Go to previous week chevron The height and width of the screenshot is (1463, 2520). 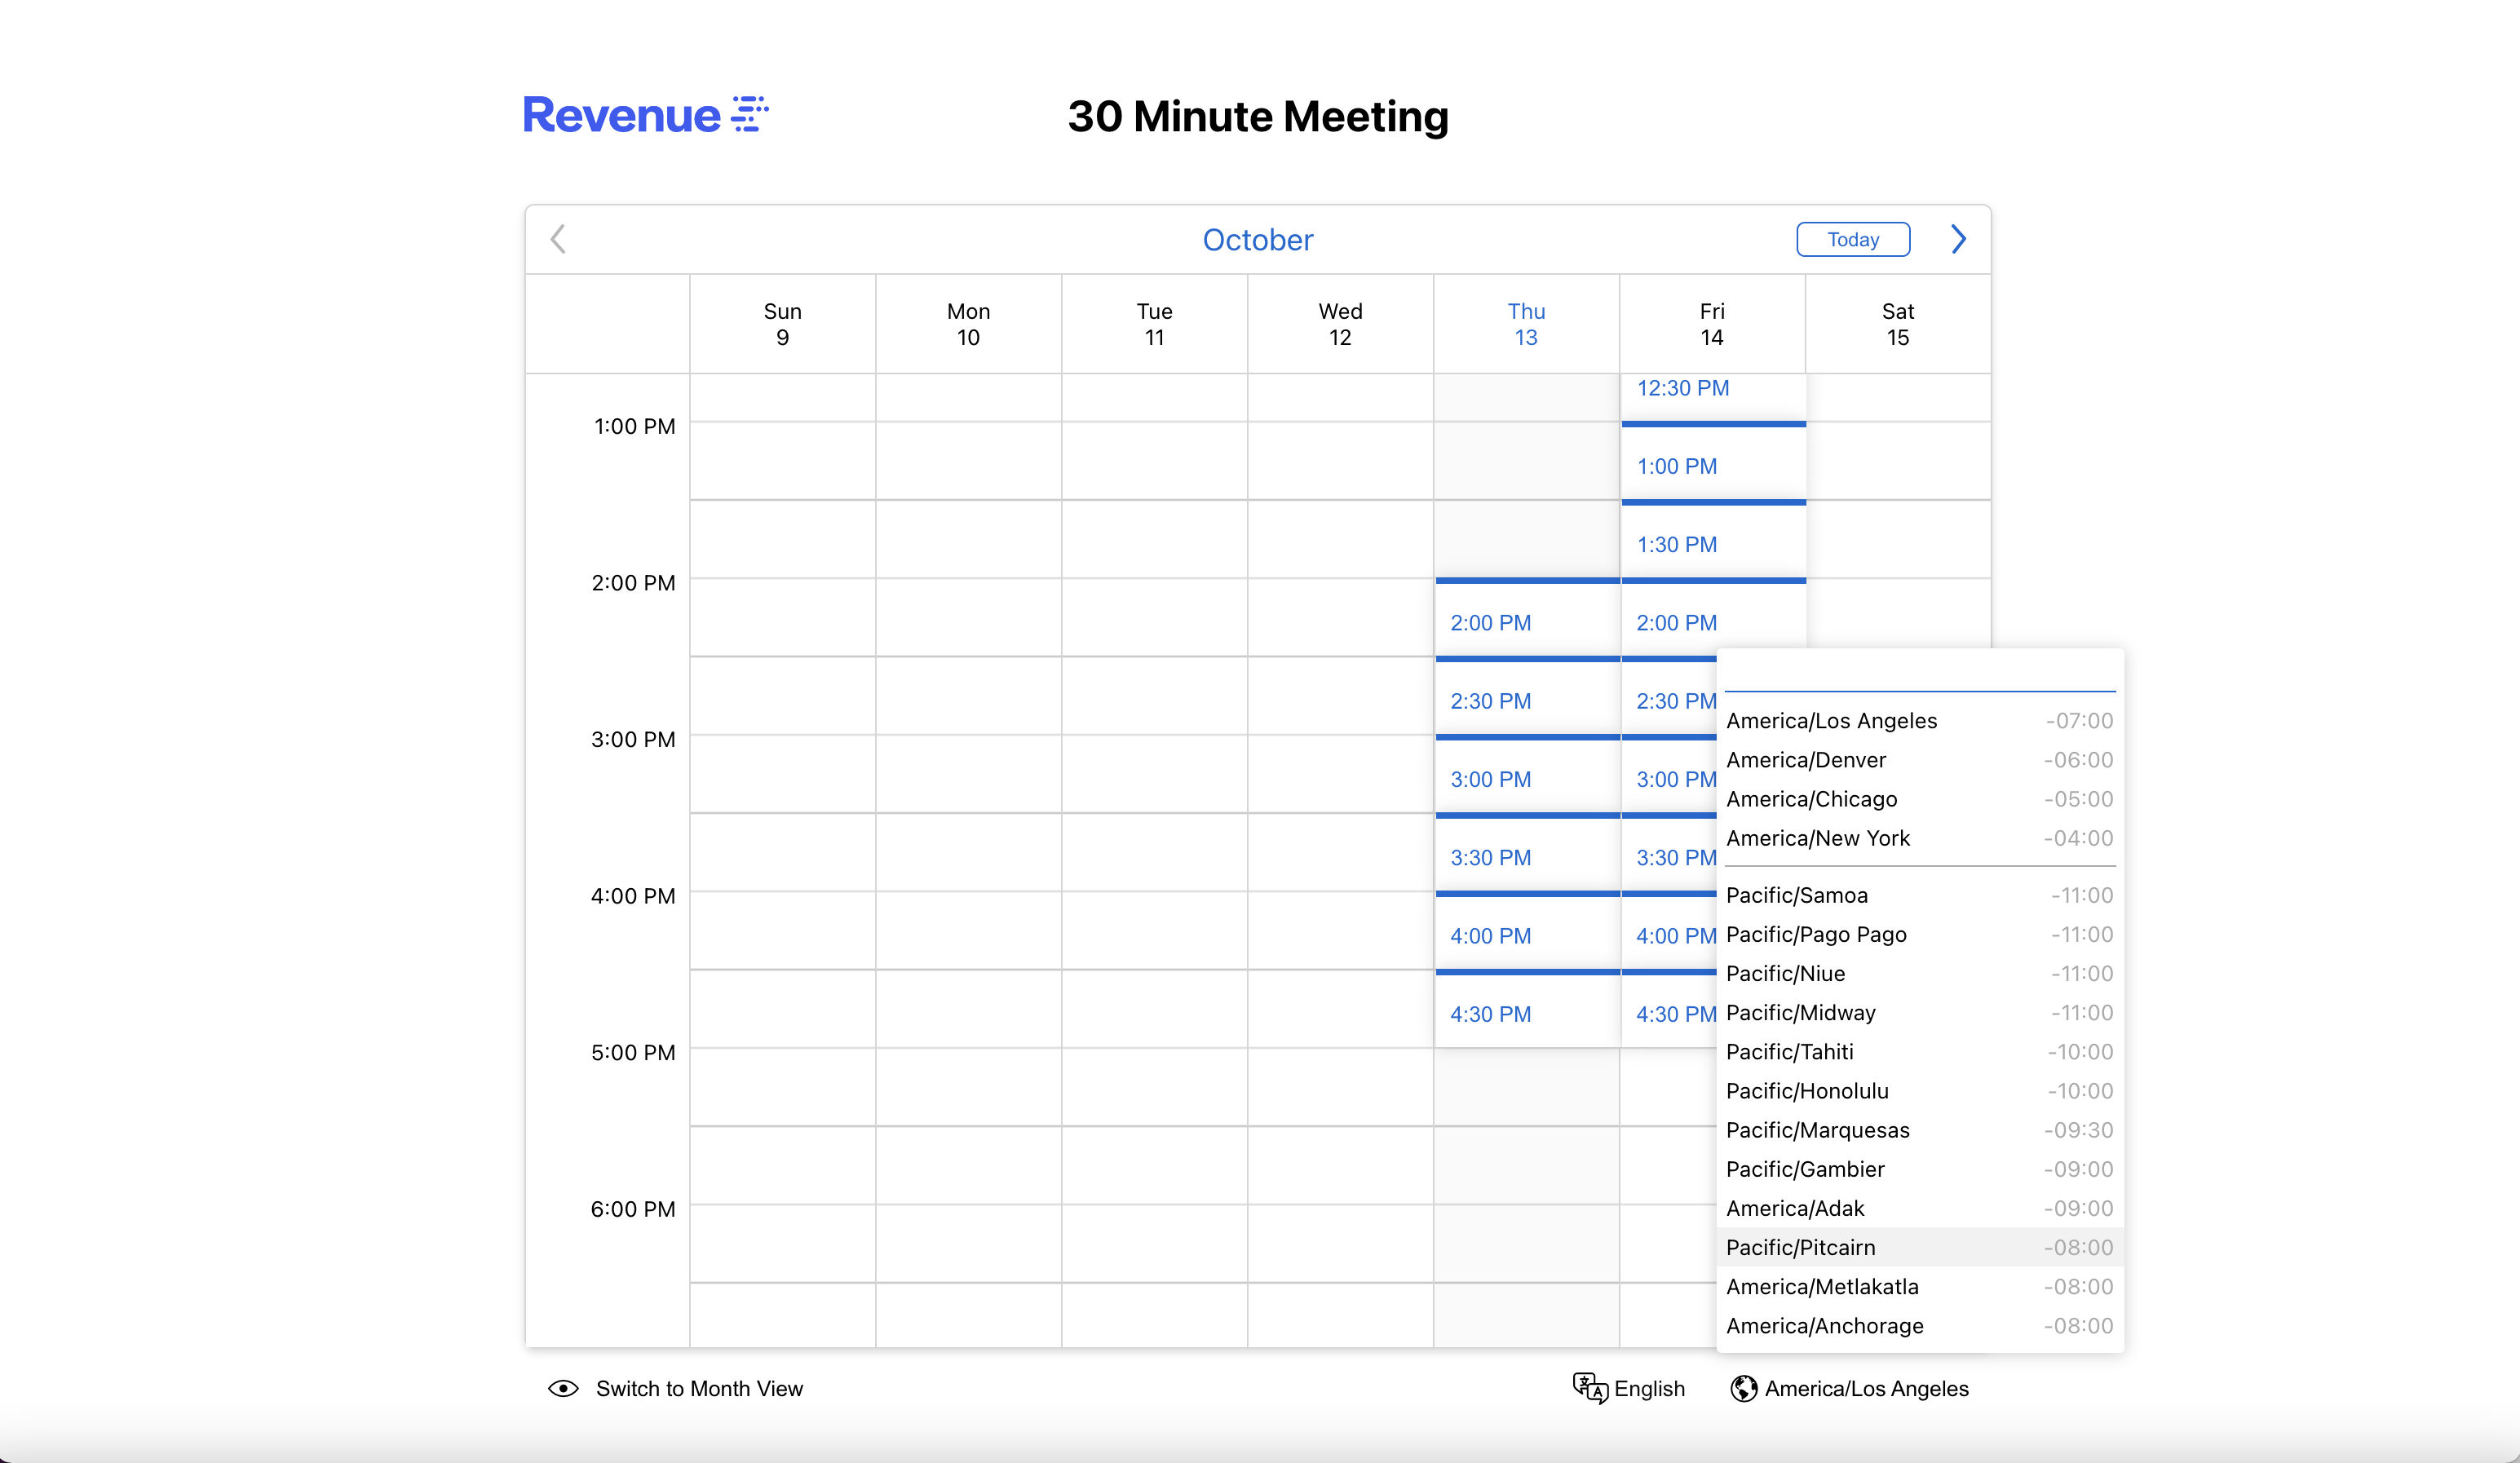click(558, 239)
